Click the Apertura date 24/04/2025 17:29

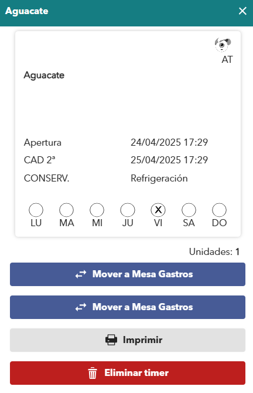click(169, 142)
